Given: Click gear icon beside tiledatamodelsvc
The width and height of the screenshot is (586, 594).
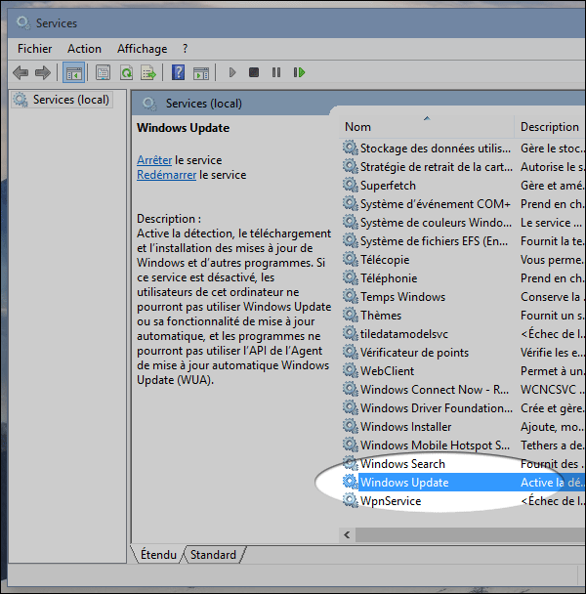Looking at the screenshot, I should pos(351,334).
